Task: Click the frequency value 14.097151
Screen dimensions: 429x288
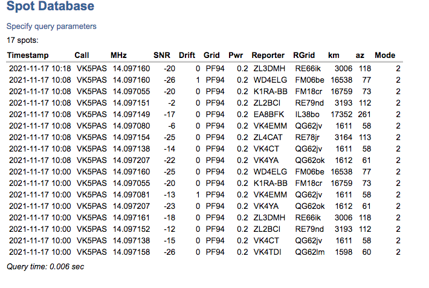Action: (131, 101)
